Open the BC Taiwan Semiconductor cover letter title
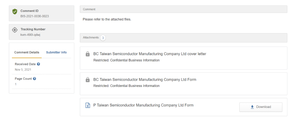 point(149,54)
